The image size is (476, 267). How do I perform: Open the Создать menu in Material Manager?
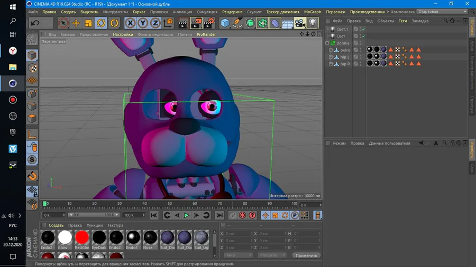[x=56, y=225]
